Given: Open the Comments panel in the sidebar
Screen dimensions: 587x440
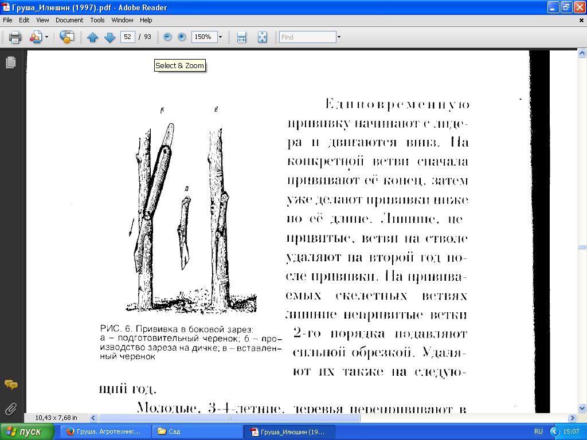Looking at the screenshot, I should pos(10,384).
